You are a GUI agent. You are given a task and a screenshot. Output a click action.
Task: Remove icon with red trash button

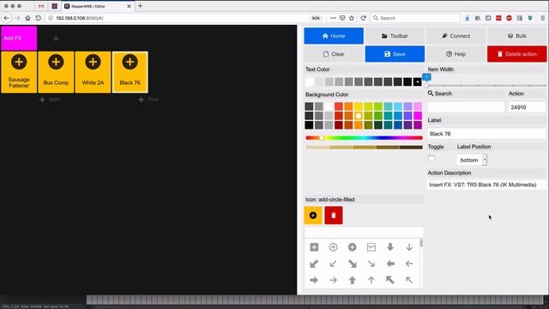[x=334, y=215]
